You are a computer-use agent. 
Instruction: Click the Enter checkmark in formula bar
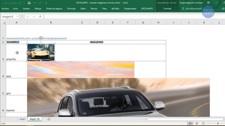[34, 17]
